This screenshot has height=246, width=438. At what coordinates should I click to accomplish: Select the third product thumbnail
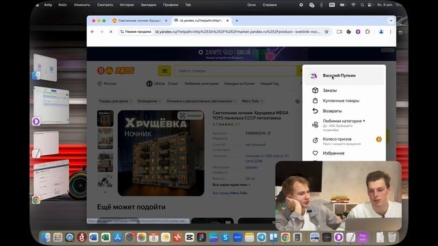(105, 162)
